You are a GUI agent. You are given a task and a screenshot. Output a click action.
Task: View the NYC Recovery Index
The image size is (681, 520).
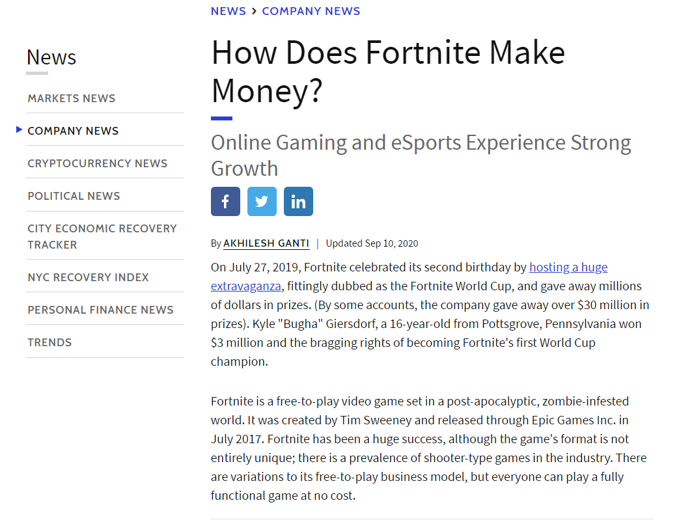tap(88, 277)
